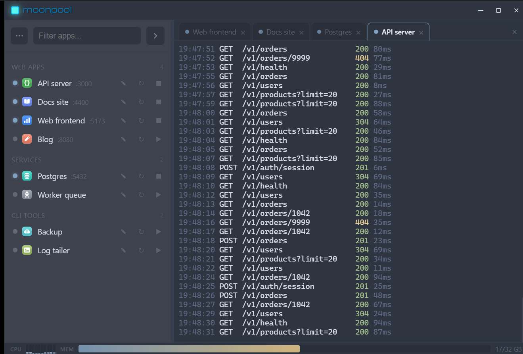This screenshot has height=354, width=523.
Task: Restart the Log tailer tool
Action: 141,250
